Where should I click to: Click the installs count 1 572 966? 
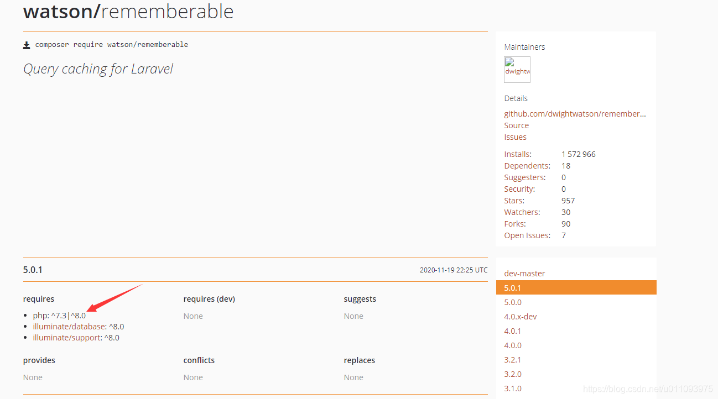(x=579, y=154)
